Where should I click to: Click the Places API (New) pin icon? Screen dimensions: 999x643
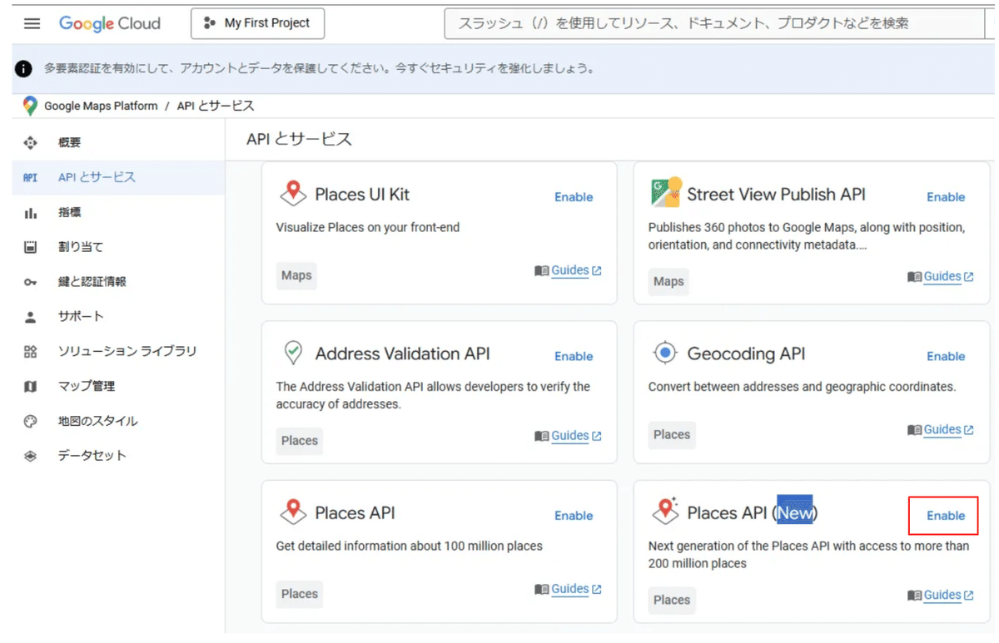tap(666, 512)
